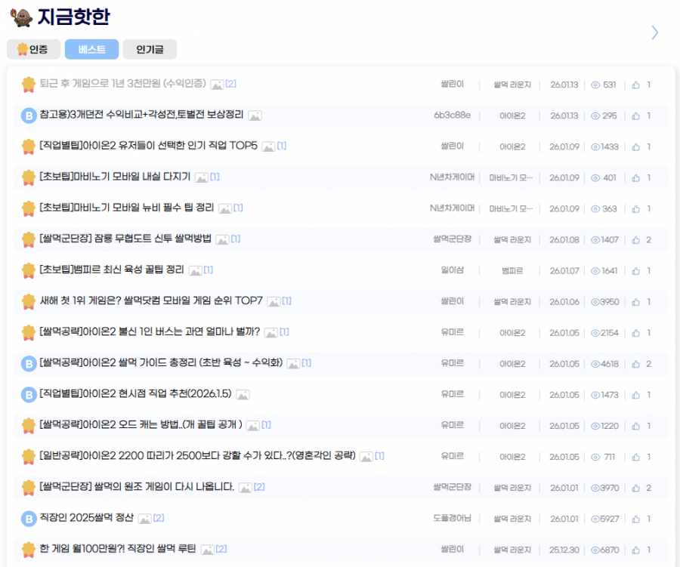Click the author name 쌀먹군단장
The width and height of the screenshot is (680, 567).
point(452,239)
